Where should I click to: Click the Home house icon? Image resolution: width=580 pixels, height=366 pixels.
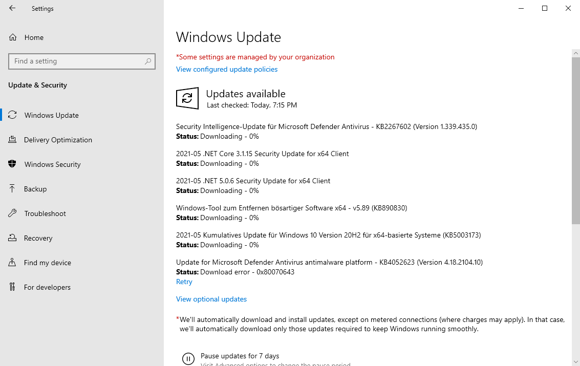13,37
